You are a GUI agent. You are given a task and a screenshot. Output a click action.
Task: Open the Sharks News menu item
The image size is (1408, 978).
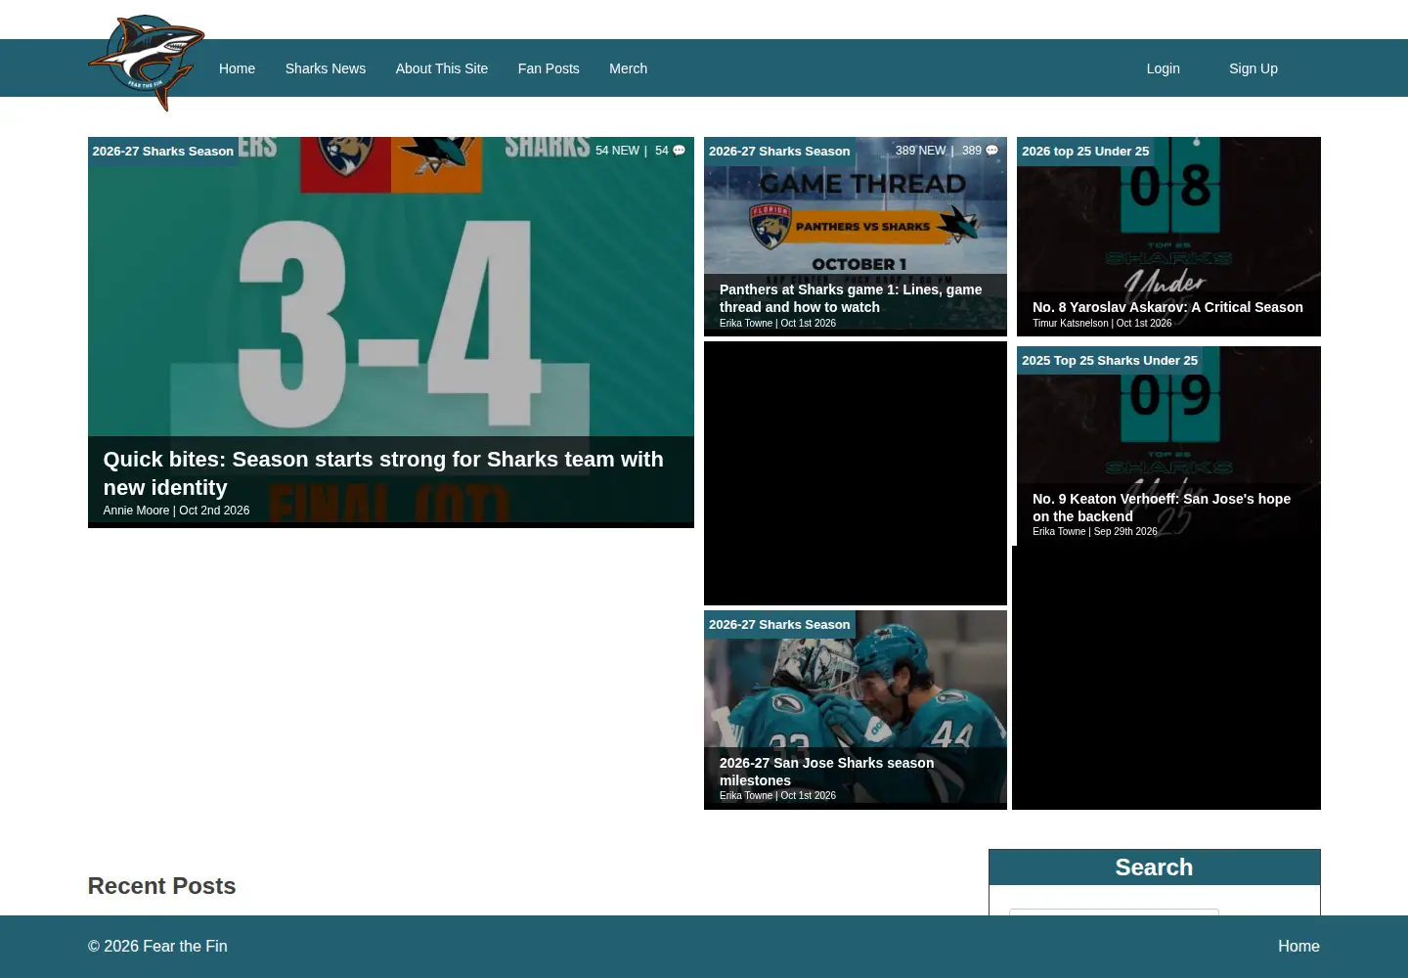point(326,68)
